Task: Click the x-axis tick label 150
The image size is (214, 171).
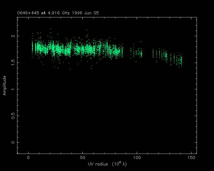Action: pos(191,158)
